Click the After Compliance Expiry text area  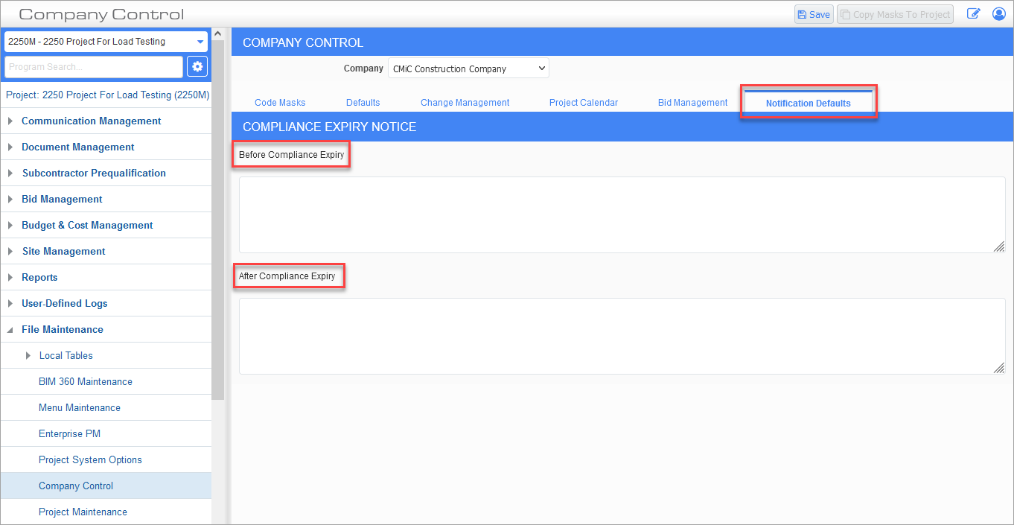(x=622, y=336)
